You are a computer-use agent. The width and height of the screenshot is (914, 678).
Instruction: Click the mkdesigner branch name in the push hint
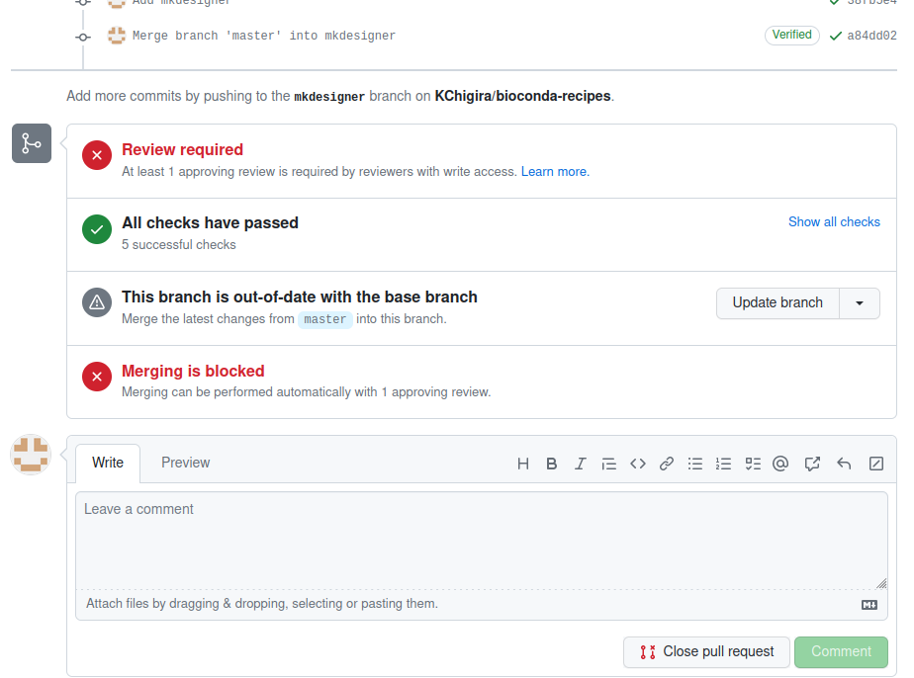click(x=329, y=97)
